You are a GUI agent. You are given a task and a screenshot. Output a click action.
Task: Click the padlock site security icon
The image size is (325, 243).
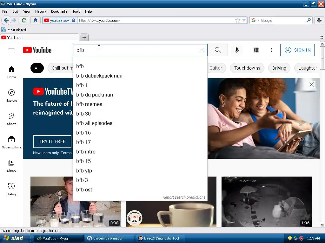click(74, 20)
